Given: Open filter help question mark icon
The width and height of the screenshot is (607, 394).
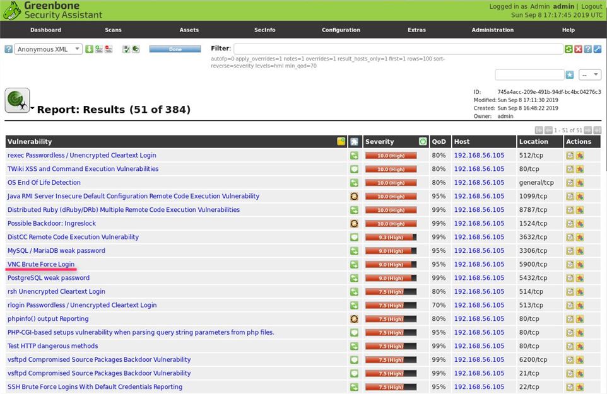Looking at the screenshot, I should pos(587,49).
